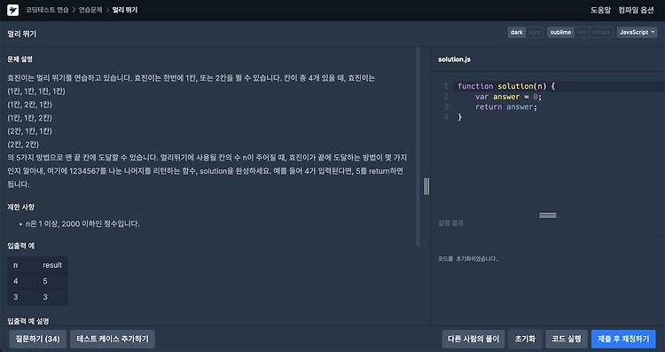Click the 코드를 초기화하였습니다. message
Screen dimensions: 665x352
click(x=468, y=258)
